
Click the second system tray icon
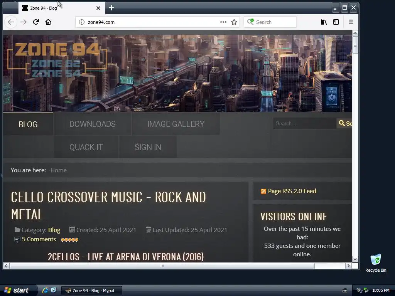pyautogui.click(x=366, y=291)
